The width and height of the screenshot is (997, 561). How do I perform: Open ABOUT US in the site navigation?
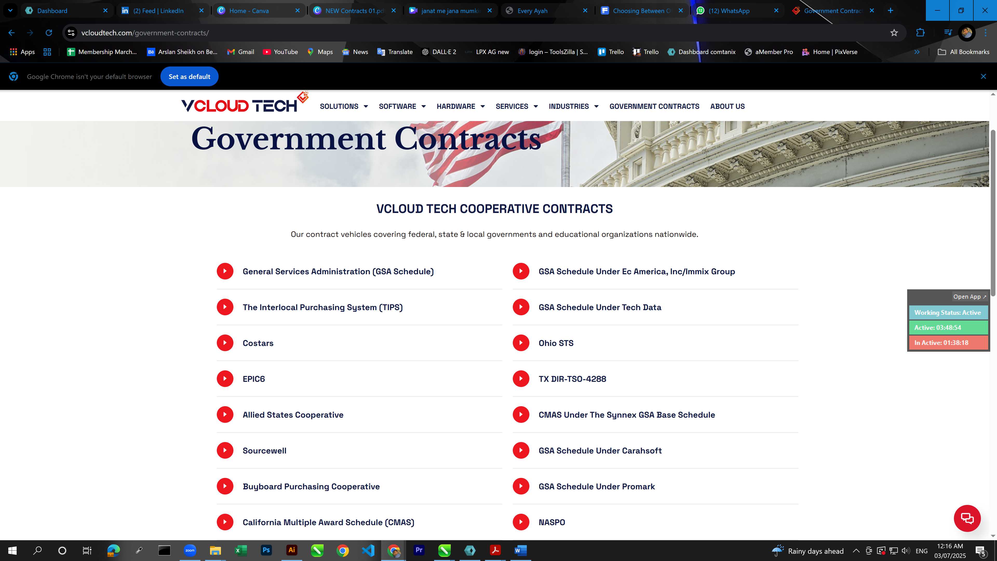727,106
